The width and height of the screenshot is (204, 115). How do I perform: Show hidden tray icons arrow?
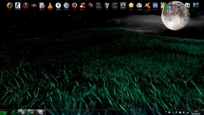click(x=173, y=112)
